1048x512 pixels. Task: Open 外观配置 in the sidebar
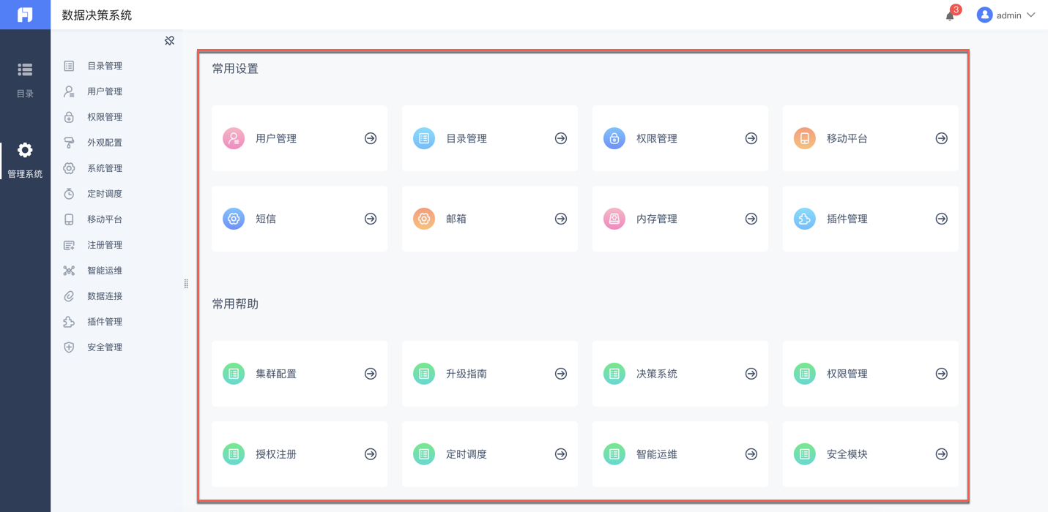click(105, 143)
